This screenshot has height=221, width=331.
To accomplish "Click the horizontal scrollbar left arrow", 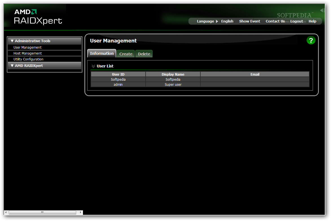I will tap(6, 212).
